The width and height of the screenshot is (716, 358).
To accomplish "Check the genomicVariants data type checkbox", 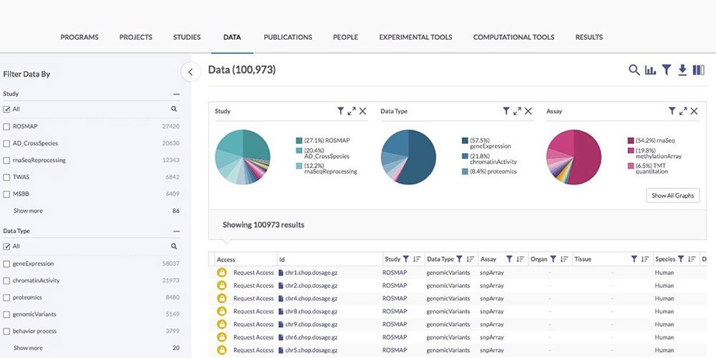I will [x=6, y=314].
